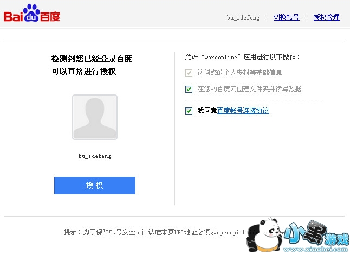Click the 切换帐号 link
Image resolution: width=350 pixels, height=254 pixels.
coord(287,17)
